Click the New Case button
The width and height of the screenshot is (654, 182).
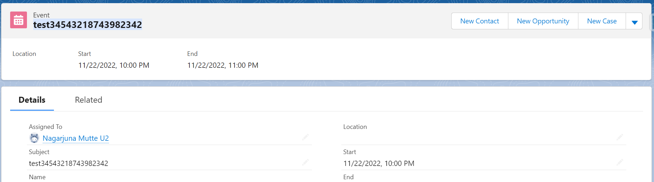pos(601,21)
